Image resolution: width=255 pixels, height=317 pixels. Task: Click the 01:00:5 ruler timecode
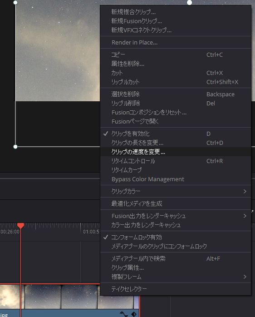click(91, 232)
